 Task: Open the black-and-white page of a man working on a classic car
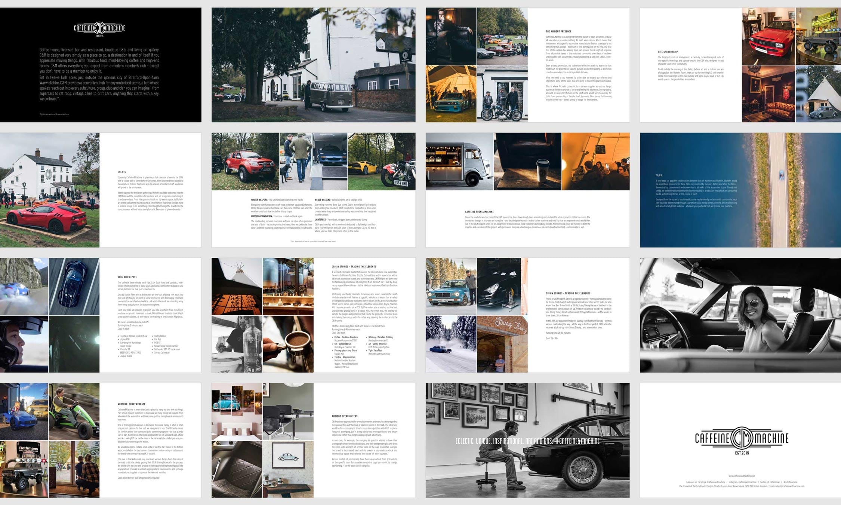pos(528,440)
